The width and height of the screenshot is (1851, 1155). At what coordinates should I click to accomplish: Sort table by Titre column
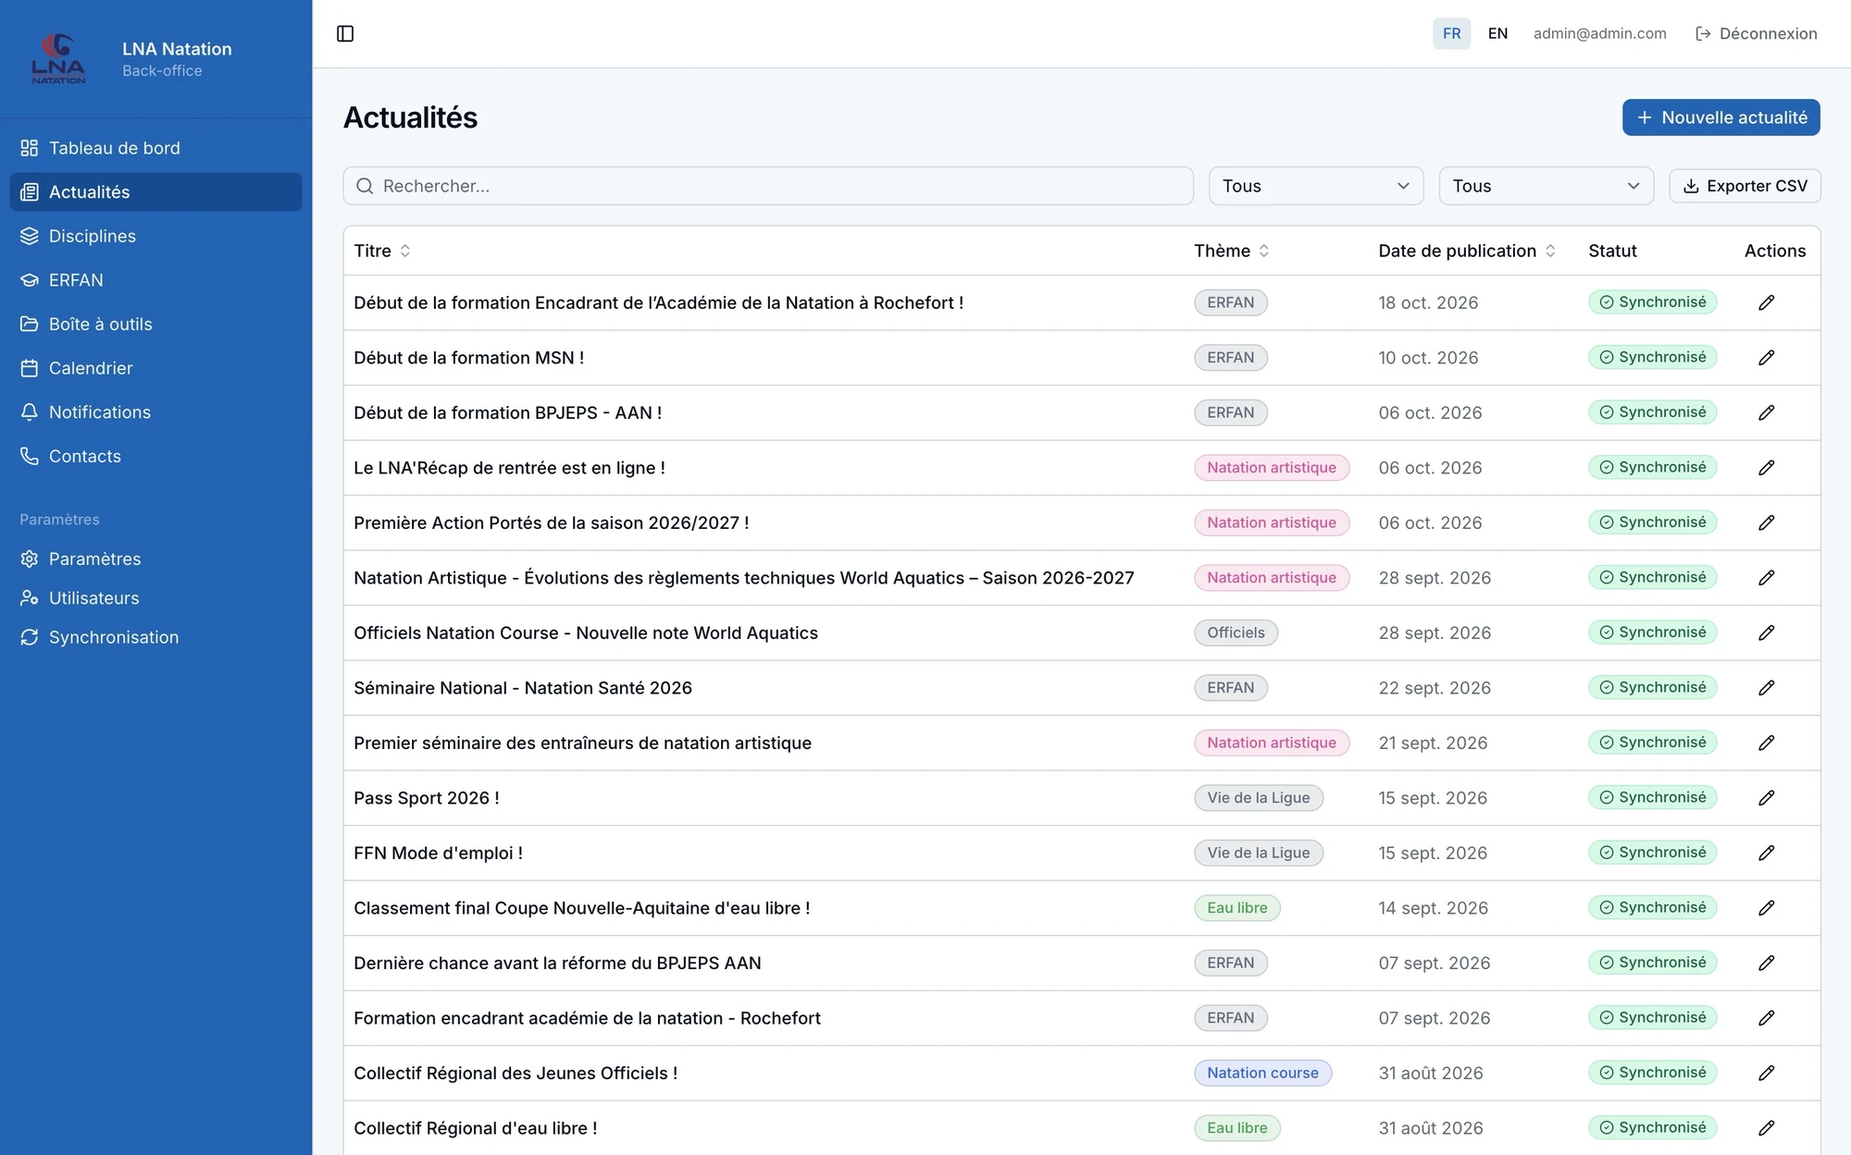tap(381, 251)
